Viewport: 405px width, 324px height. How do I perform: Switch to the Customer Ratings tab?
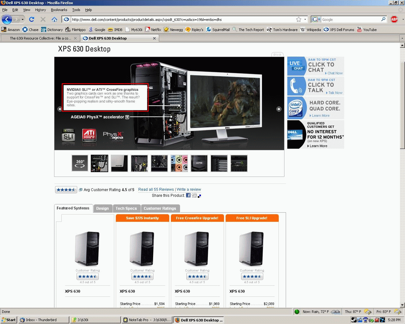click(160, 209)
